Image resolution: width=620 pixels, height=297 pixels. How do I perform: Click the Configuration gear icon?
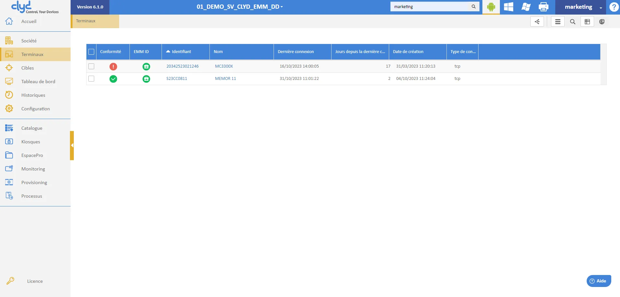tap(9, 109)
